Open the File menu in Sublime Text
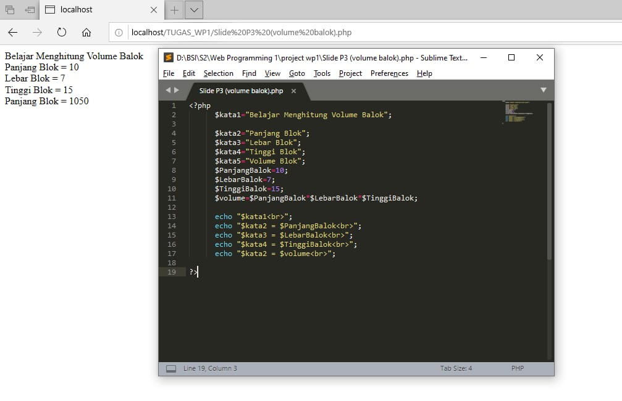Viewport: 622px width, 401px height. point(169,73)
